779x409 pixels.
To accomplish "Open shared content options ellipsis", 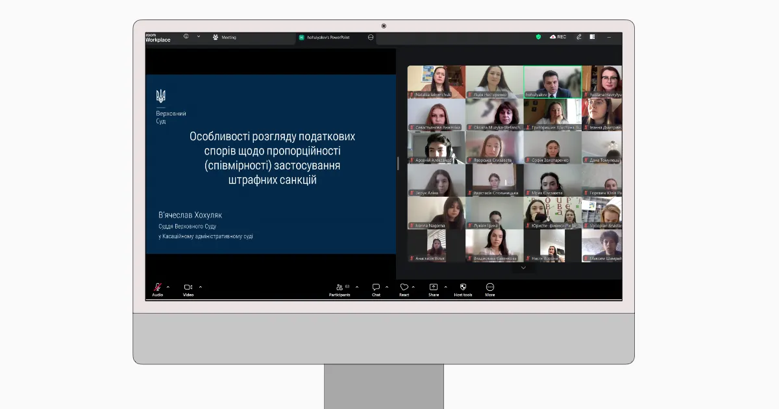I will coord(371,38).
